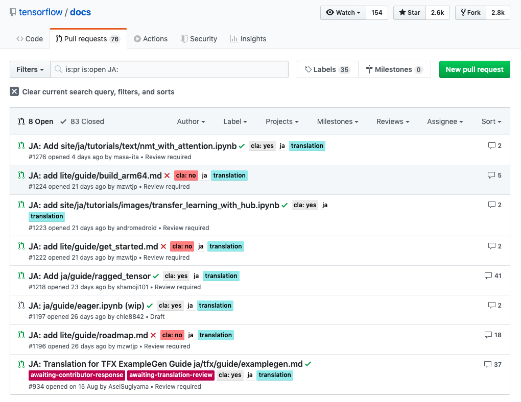
Task: Open the Filters dropdown
Action: [30, 69]
